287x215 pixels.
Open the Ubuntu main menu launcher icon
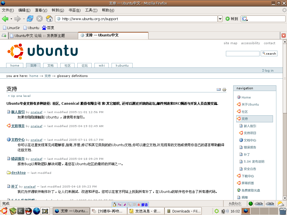click(4, 211)
